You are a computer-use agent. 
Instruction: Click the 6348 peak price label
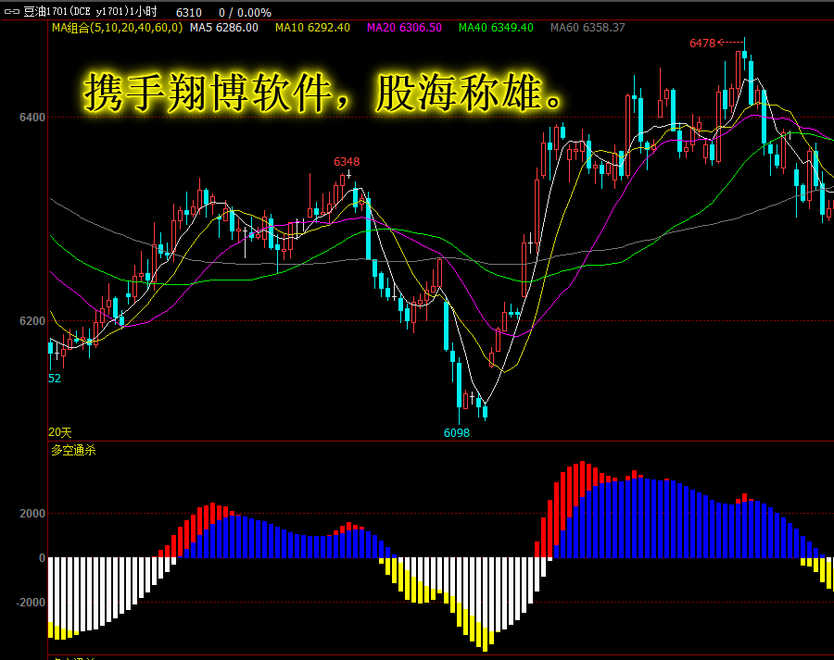[x=347, y=162]
